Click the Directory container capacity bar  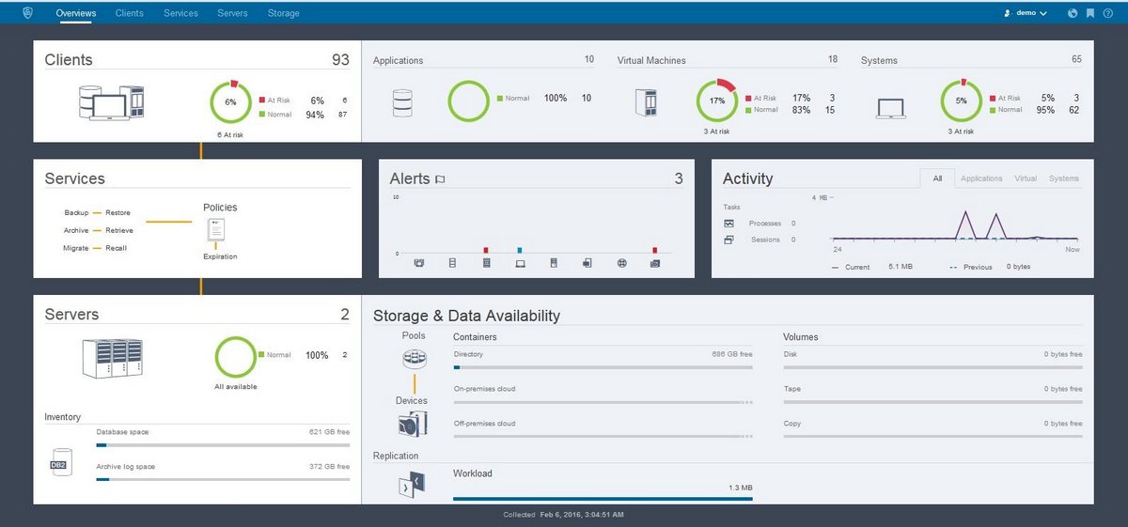pos(603,368)
